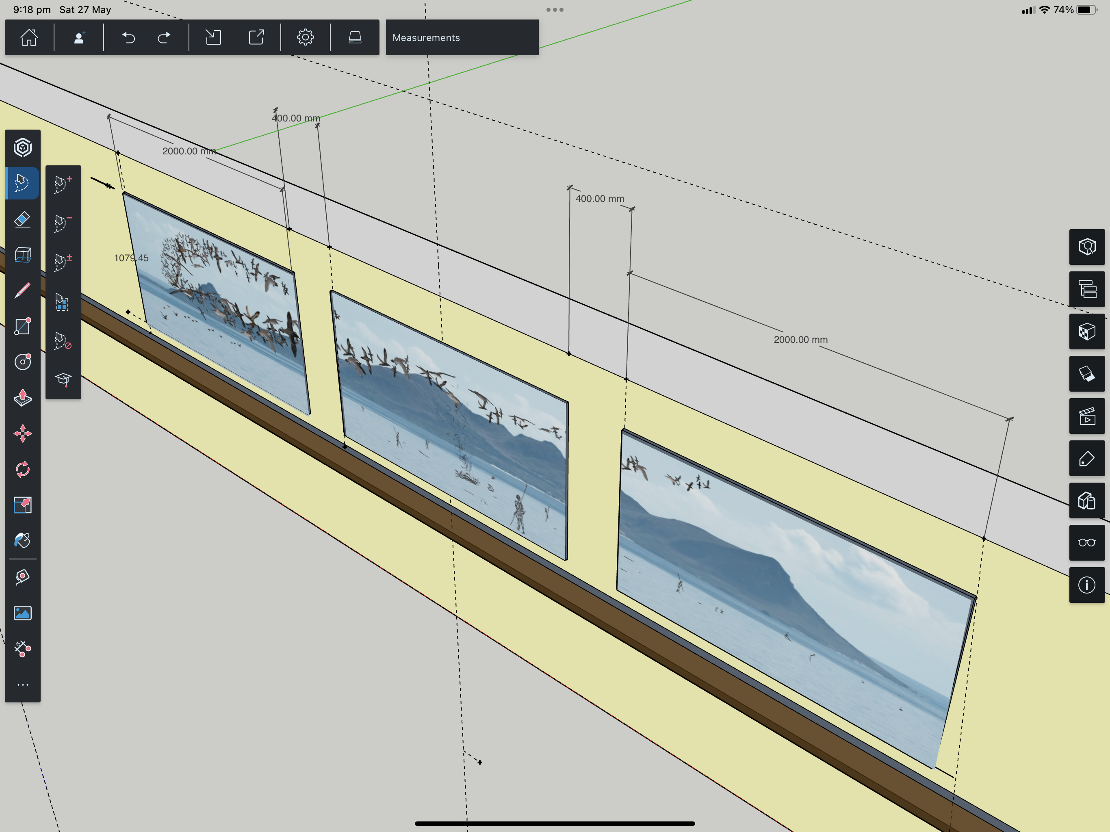Open the Outliner tree panel

pos(1086,289)
